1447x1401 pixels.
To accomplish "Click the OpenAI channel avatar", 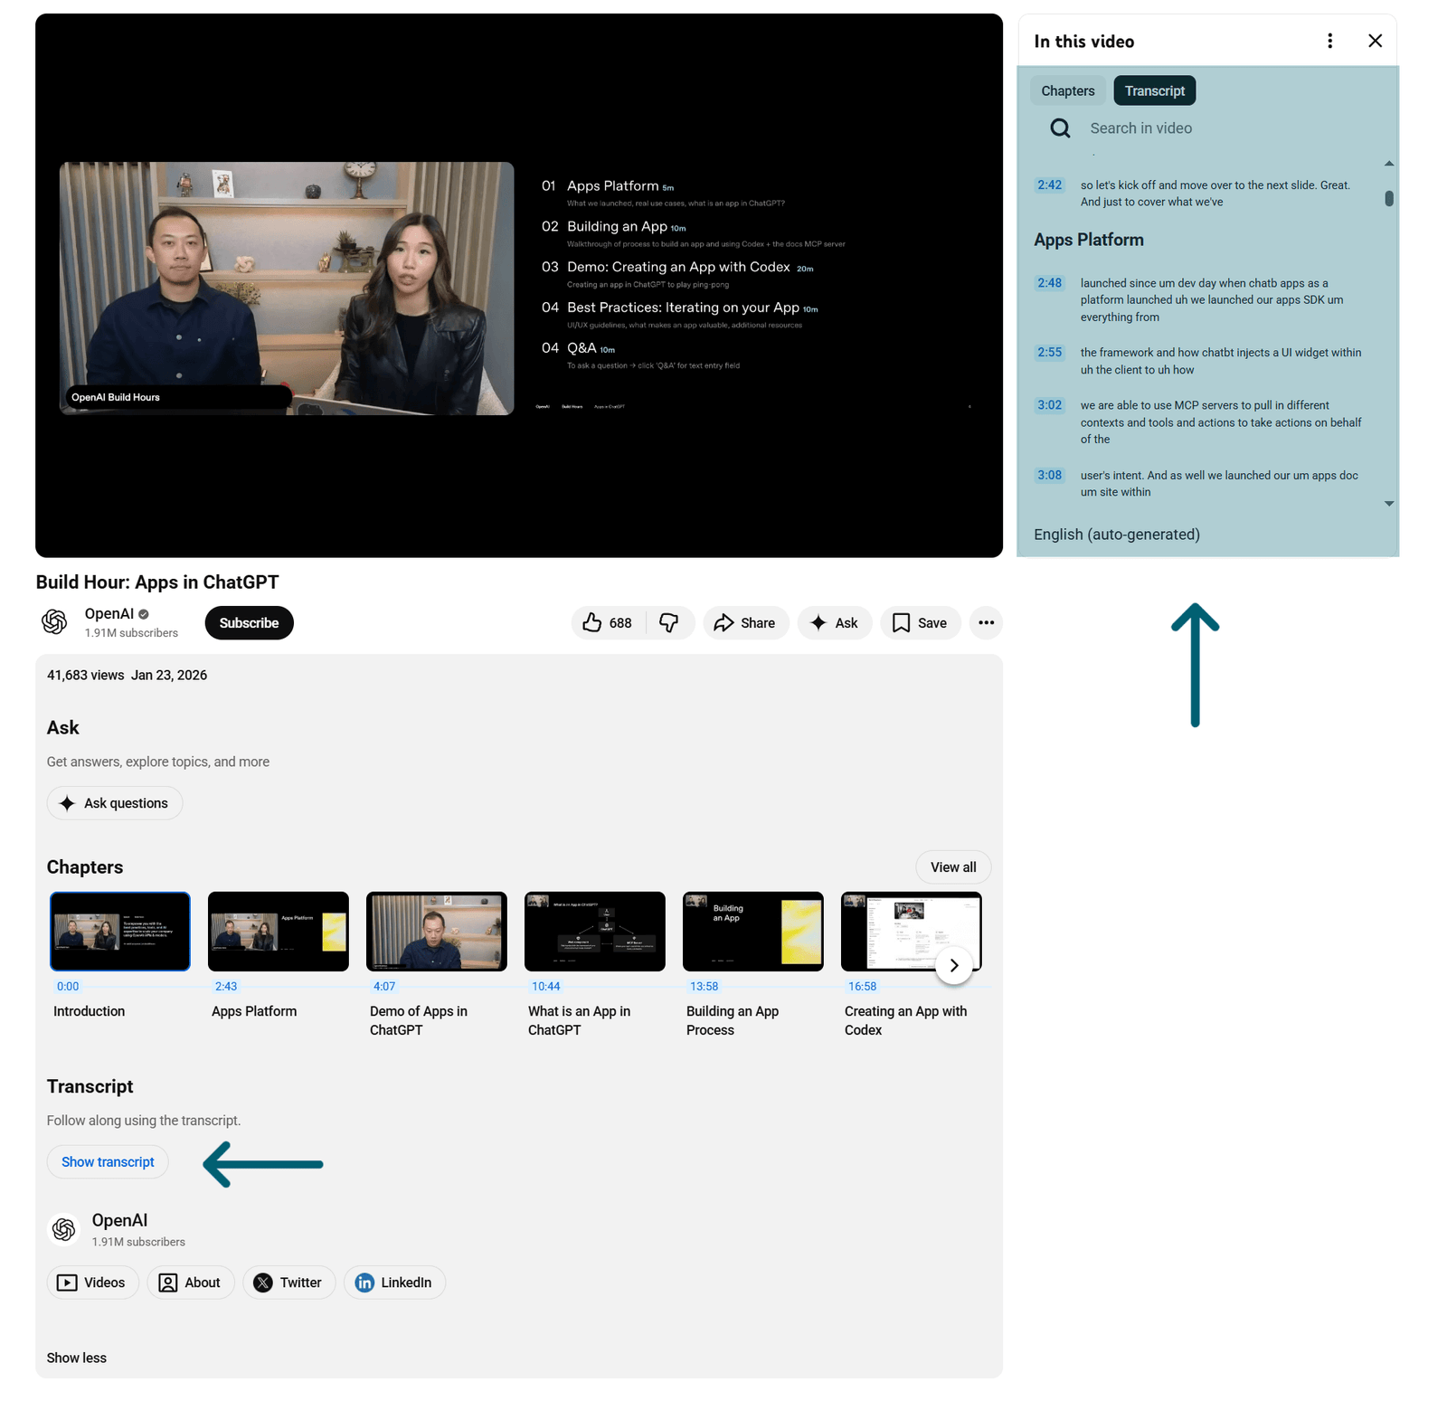I will pyautogui.click(x=53, y=622).
